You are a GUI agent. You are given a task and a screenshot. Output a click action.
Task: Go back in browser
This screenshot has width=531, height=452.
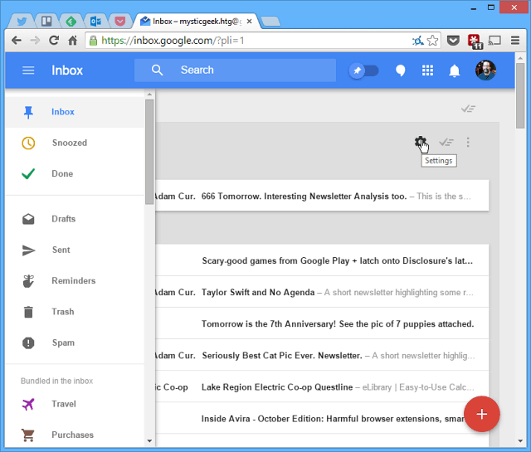pyautogui.click(x=17, y=41)
